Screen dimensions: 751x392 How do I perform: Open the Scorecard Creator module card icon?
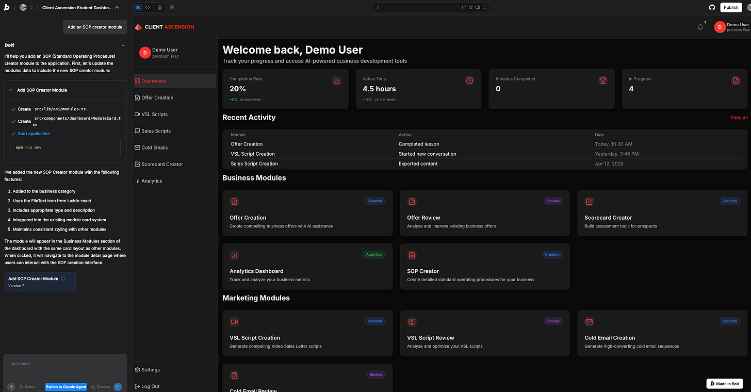tap(589, 202)
